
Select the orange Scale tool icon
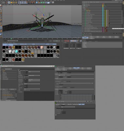(11, 2)
